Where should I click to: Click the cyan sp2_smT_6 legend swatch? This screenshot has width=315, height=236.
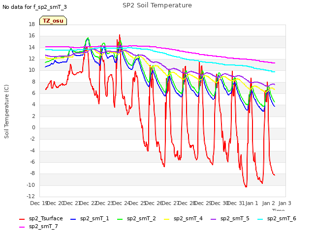(x=260, y=219)
